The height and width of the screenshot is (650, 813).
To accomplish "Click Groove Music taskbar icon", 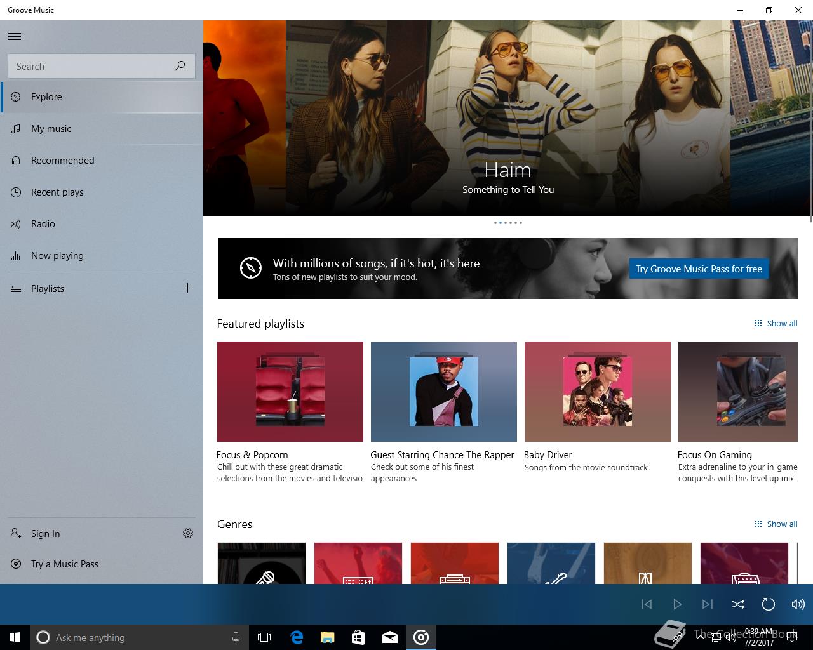I will tap(421, 637).
